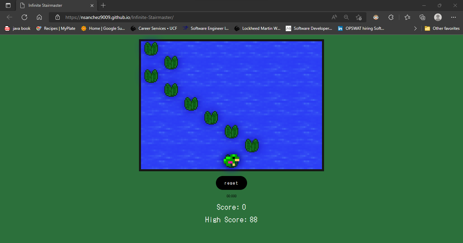Image resolution: width=463 pixels, height=243 pixels.
Task: Click the frog character on the water
Action: tap(231, 160)
